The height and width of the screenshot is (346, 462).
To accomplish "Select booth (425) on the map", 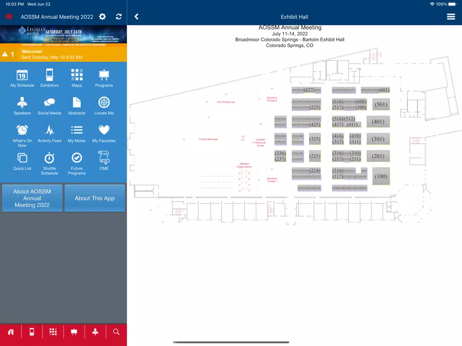I will pos(315,125).
